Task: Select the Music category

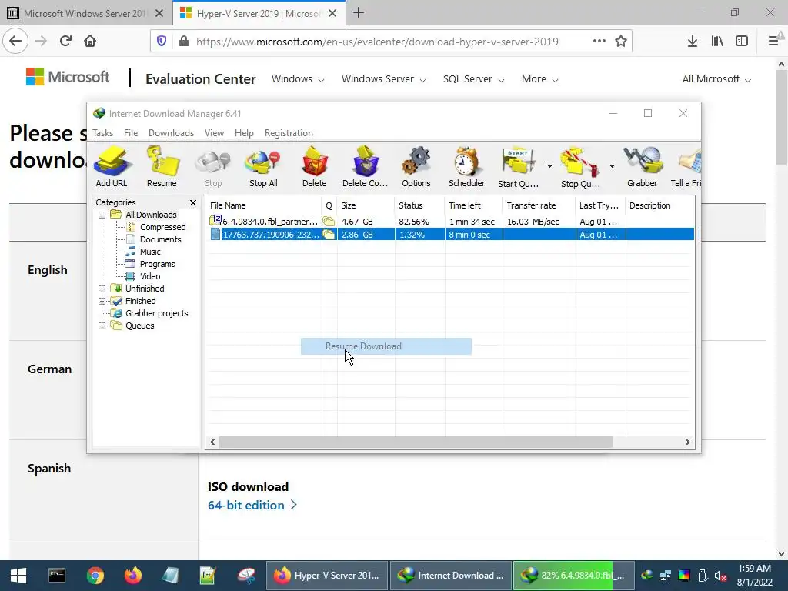Action: click(150, 252)
